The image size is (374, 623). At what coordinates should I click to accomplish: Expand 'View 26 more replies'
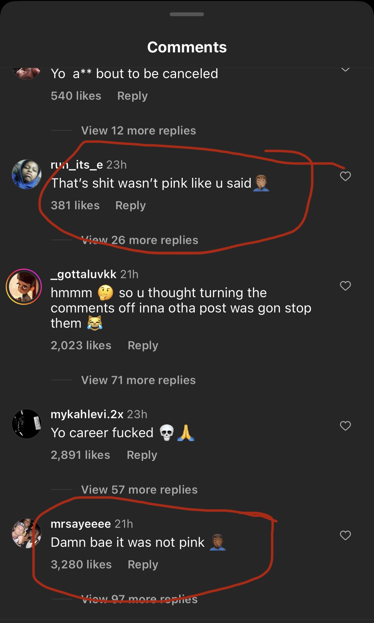[140, 240]
